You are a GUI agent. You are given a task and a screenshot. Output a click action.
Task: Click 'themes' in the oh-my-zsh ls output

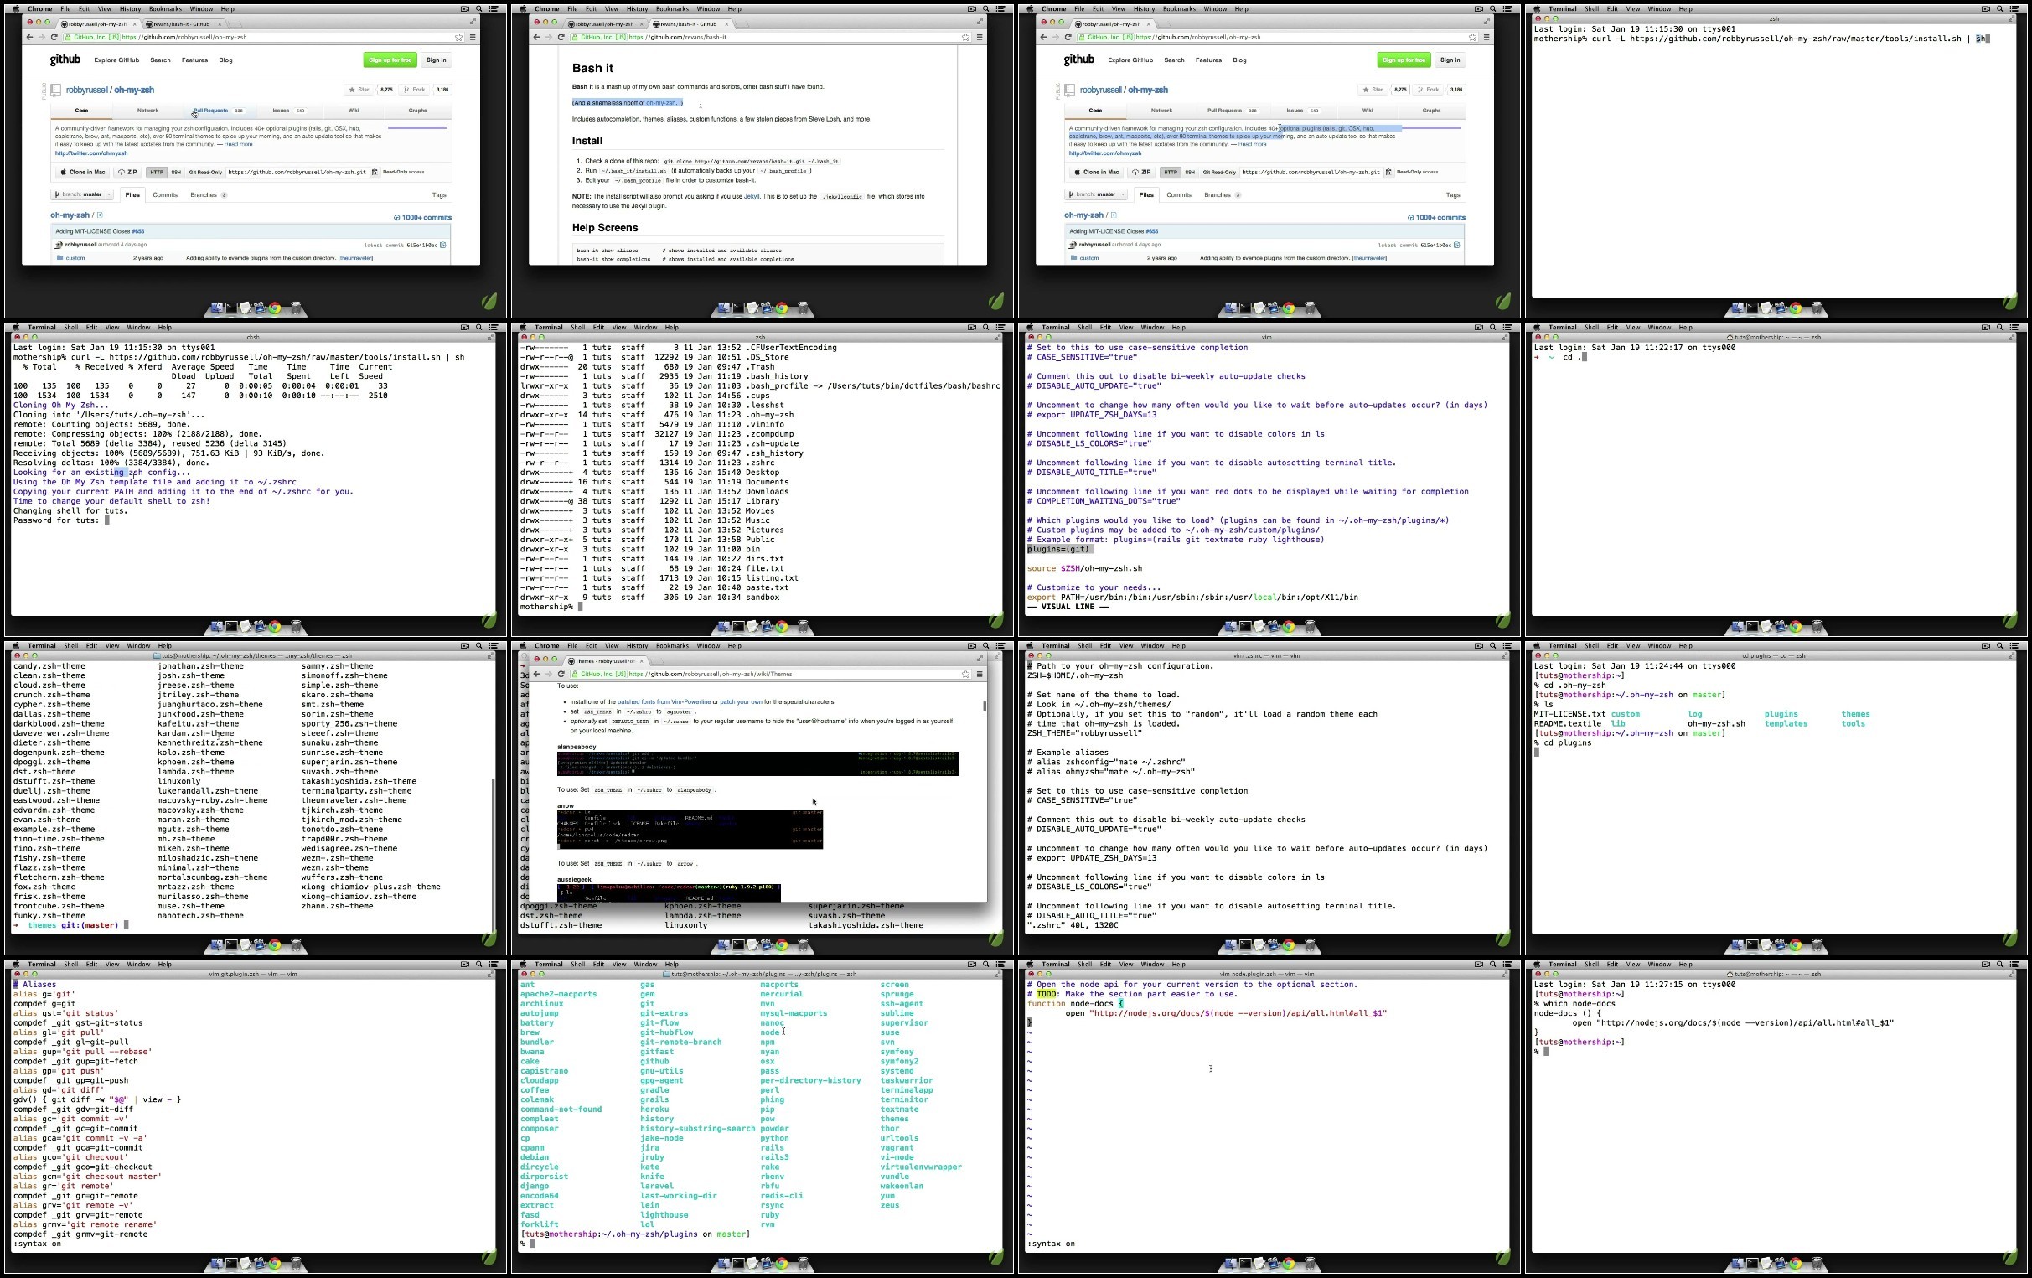pos(1856,714)
